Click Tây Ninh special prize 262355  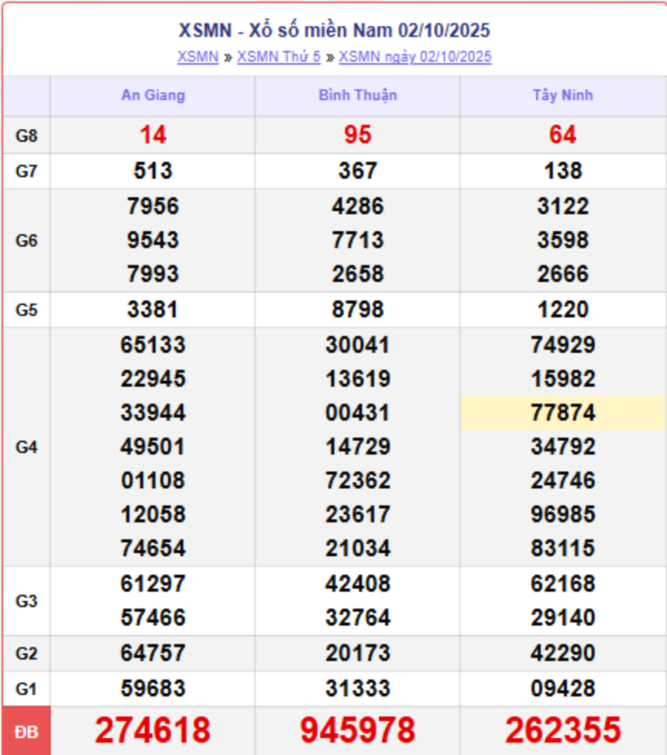[x=563, y=731]
